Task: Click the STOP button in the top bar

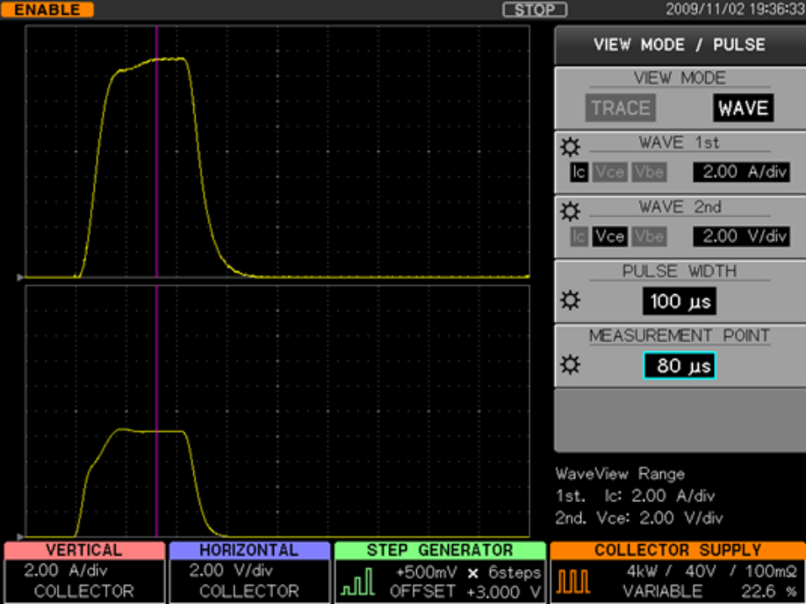Action: 535,10
